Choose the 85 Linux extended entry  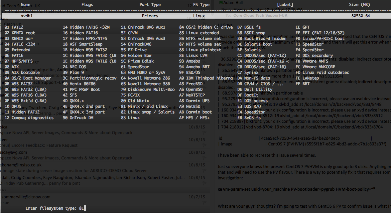[x=199, y=33]
